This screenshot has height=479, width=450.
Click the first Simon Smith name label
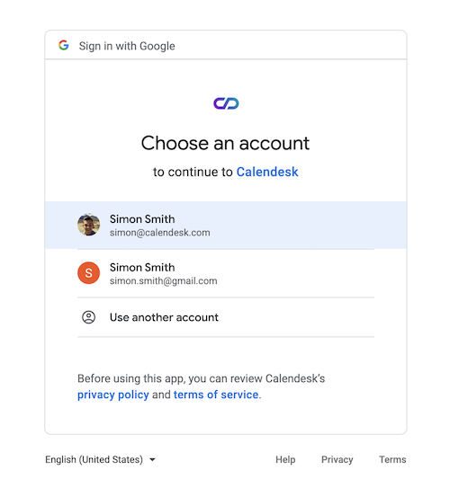[x=142, y=219]
